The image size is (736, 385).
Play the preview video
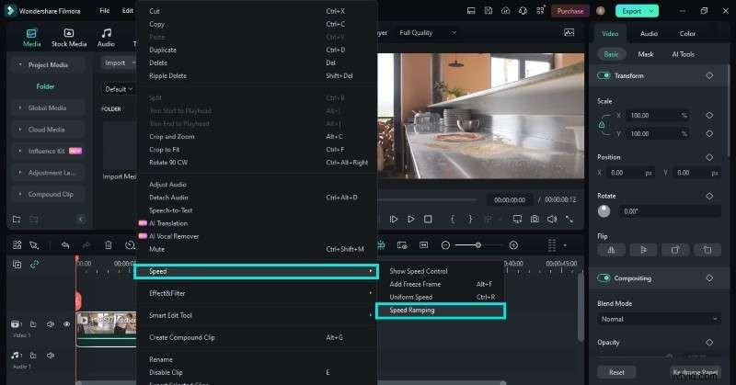tap(410, 219)
